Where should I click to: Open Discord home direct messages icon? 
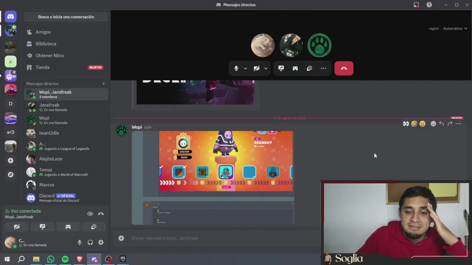click(10, 17)
